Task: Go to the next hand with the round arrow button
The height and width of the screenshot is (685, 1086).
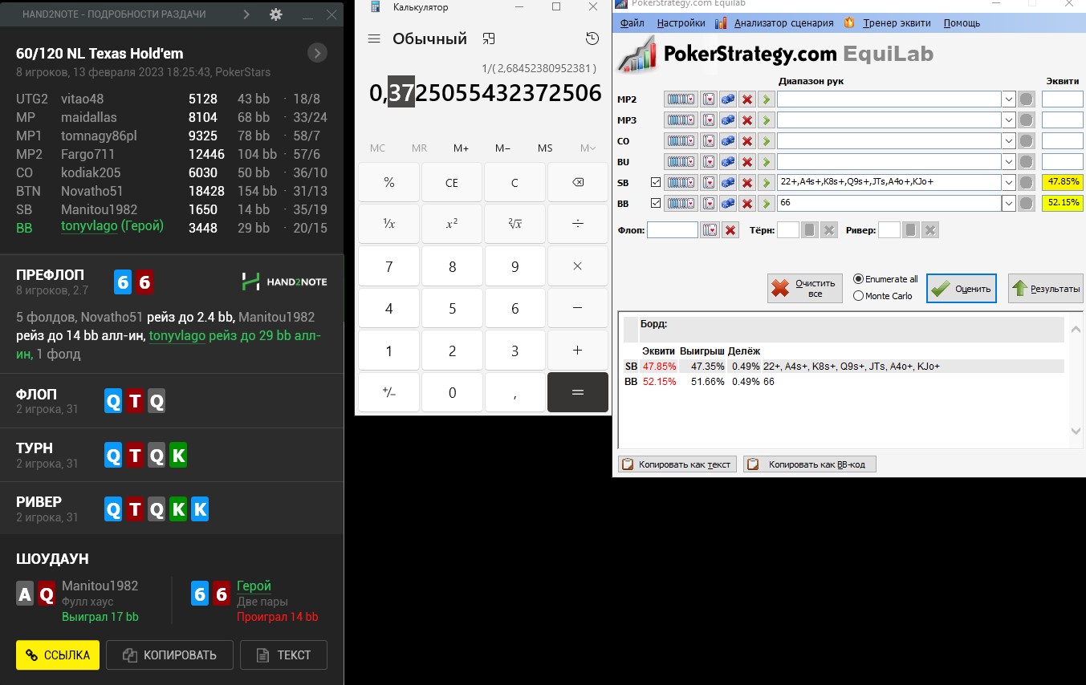Action: pos(318,54)
